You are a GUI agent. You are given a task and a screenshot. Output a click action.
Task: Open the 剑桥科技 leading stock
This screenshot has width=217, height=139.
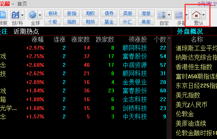coord(134,108)
